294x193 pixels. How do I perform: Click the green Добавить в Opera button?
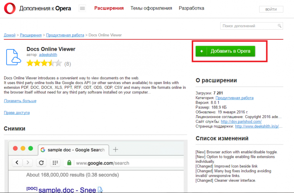[225, 51]
